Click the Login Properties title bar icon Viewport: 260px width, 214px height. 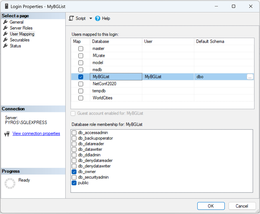pos(7,6)
